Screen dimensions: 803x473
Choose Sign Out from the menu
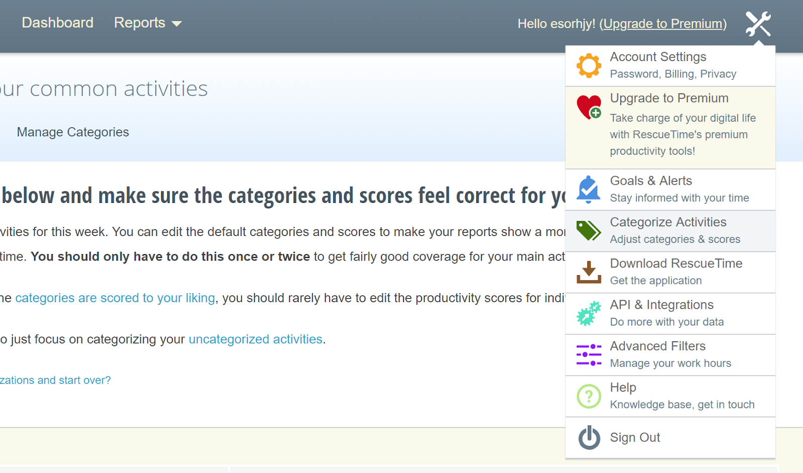tap(635, 437)
